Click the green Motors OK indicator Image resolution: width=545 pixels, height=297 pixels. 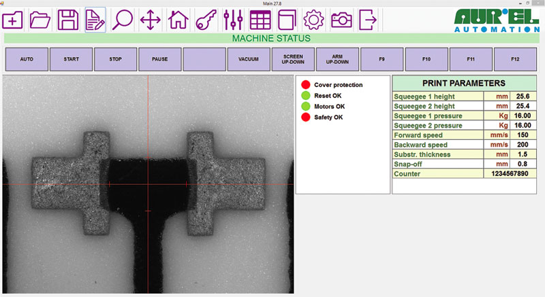(305, 106)
